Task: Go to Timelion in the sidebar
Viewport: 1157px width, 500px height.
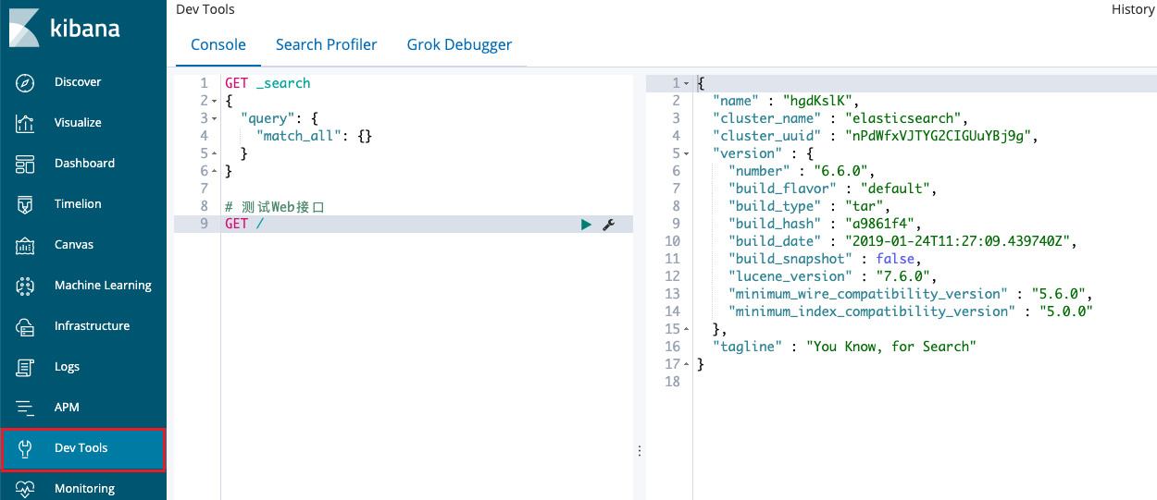Action: [x=78, y=204]
